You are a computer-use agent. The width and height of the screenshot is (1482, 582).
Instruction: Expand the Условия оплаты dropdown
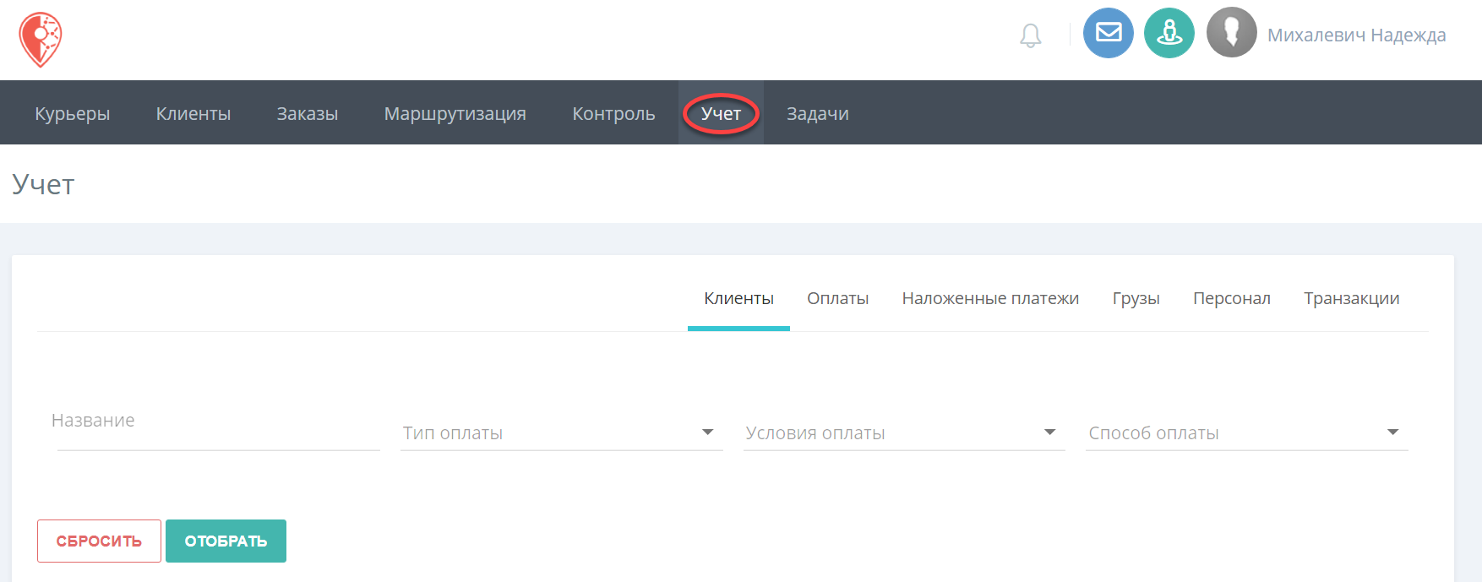pyautogui.click(x=904, y=432)
